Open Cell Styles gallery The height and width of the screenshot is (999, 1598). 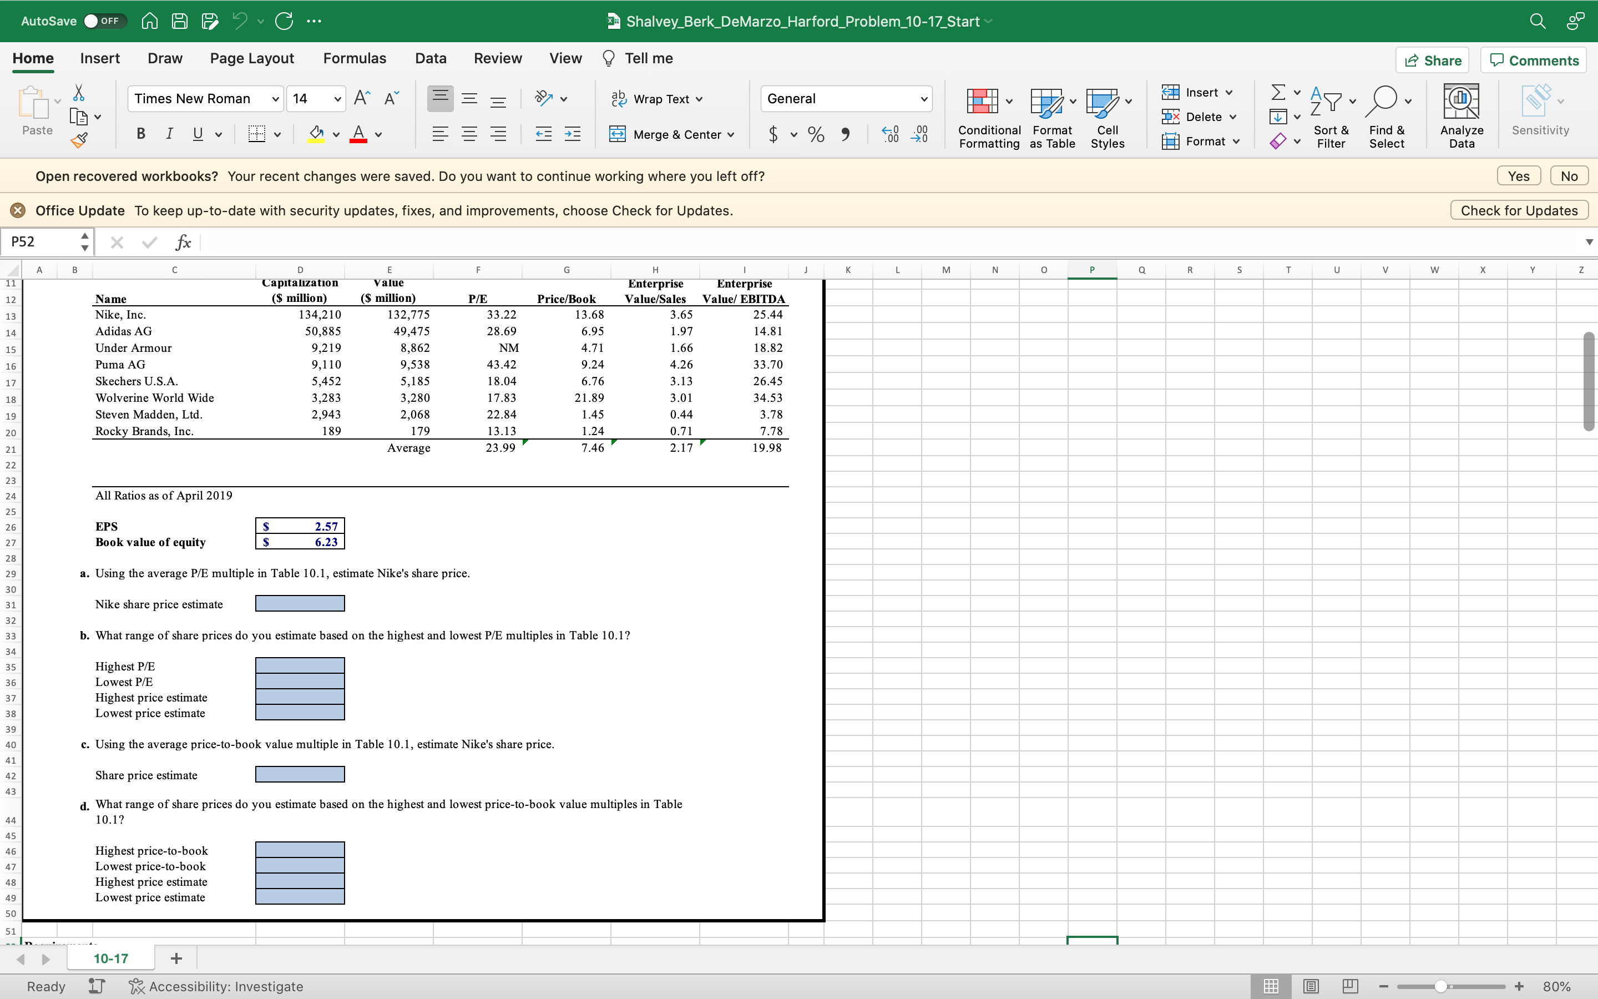point(1107,118)
